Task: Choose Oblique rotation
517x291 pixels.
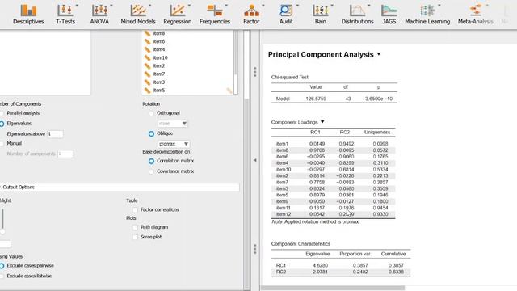Action: click(x=151, y=133)
